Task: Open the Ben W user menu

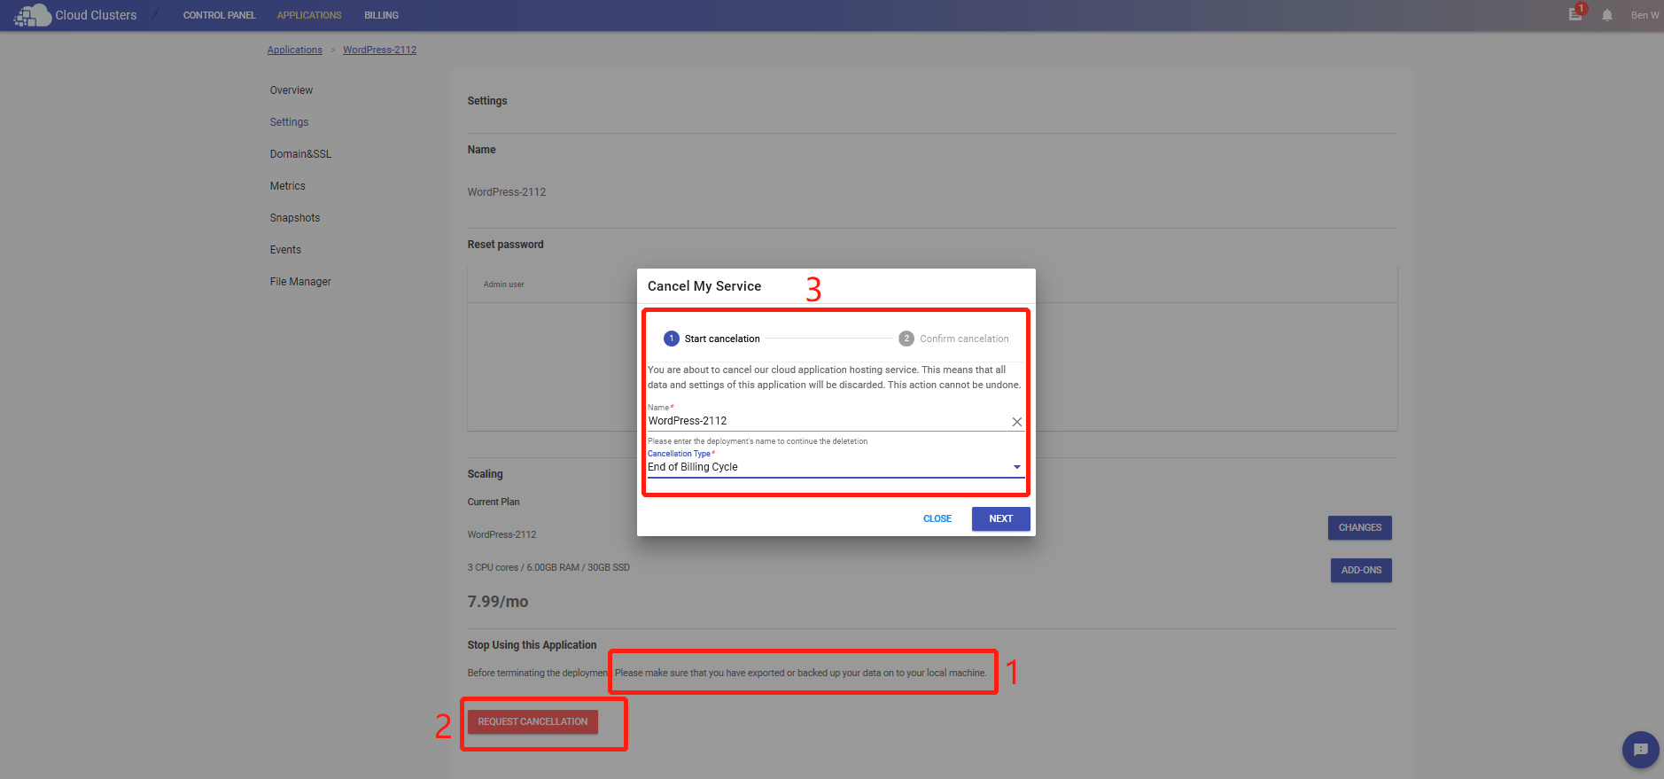Action: pos(1645,15)
